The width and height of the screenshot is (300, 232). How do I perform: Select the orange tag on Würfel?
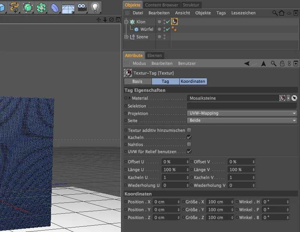click(174, 29)
